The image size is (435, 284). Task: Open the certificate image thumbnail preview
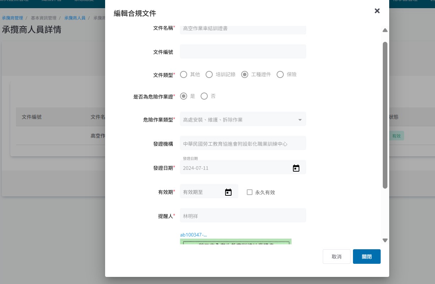[235, 241]
